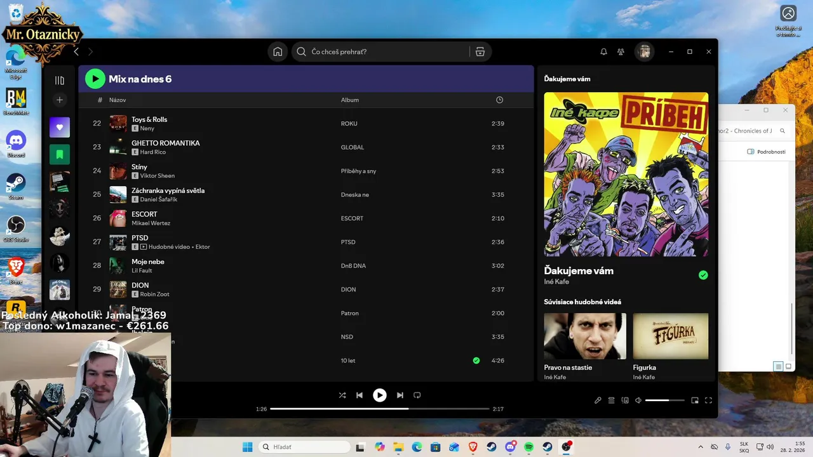Mute with the speaker icon
This screenshot has width=813, height=457.
(x=638, y=401)
